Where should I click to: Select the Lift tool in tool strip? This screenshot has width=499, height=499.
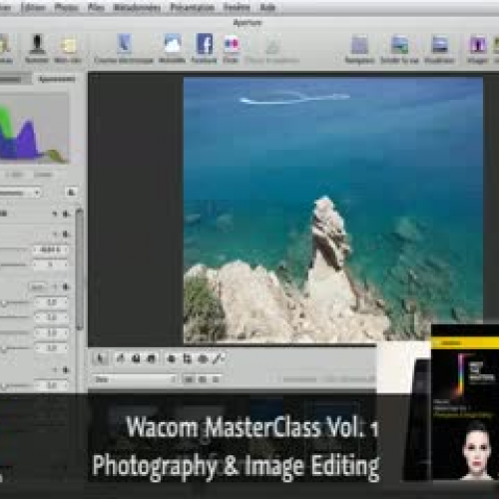click(x=136, y=358)
